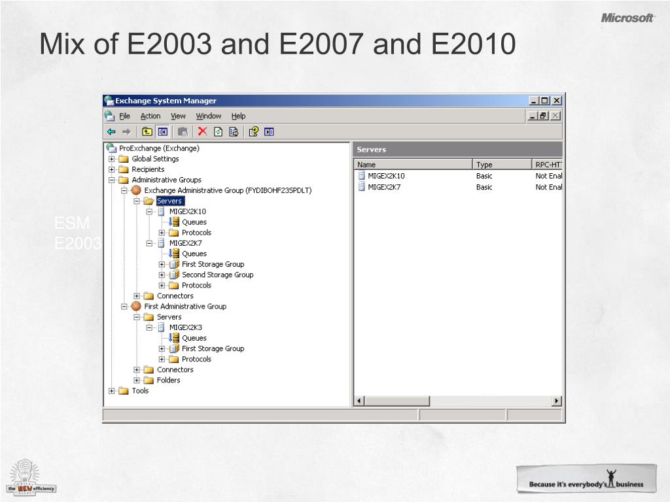
Task: Click MIGEX2K7 server icon in list pane
Action: [361, 186]
